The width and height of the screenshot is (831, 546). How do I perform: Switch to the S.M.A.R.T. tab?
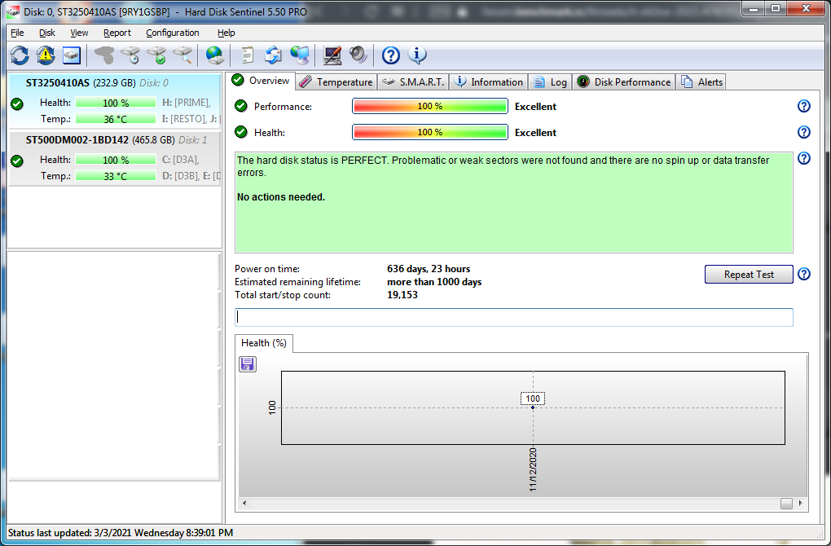[x=413, y=82]
